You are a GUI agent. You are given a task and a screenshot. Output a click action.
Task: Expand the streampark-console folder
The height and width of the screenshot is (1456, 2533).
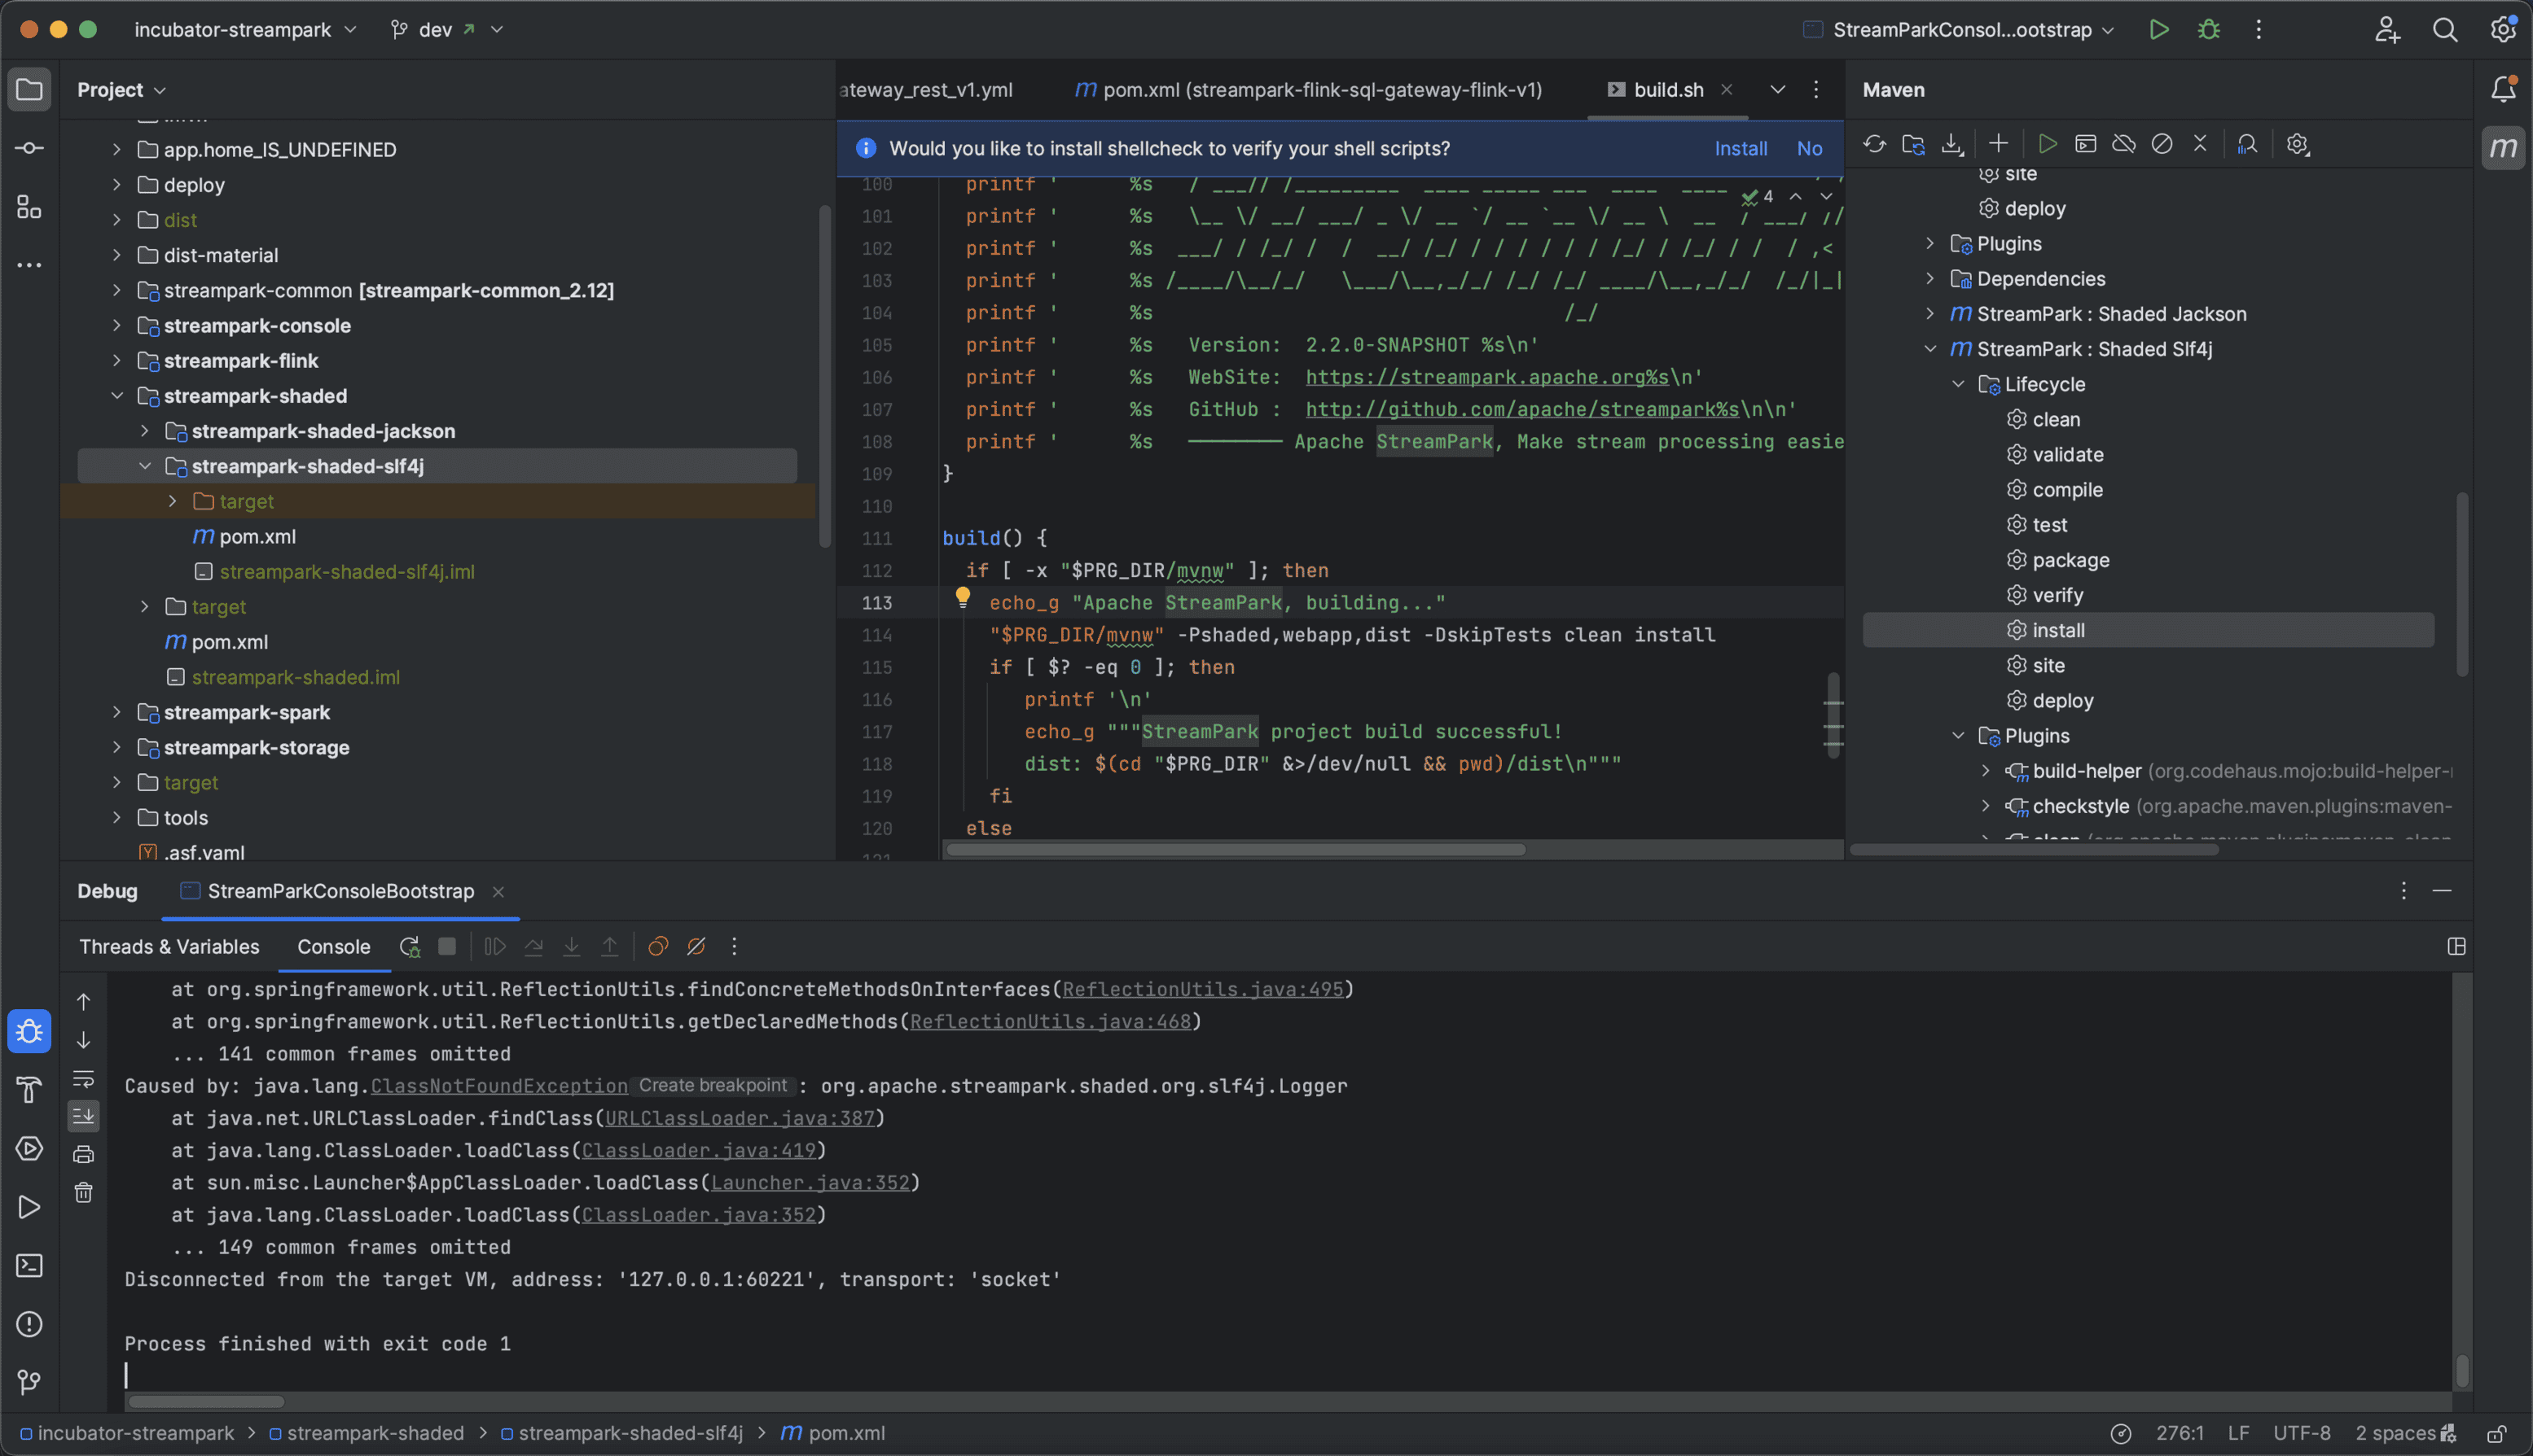pyautogui.click(x=117, y=326)
